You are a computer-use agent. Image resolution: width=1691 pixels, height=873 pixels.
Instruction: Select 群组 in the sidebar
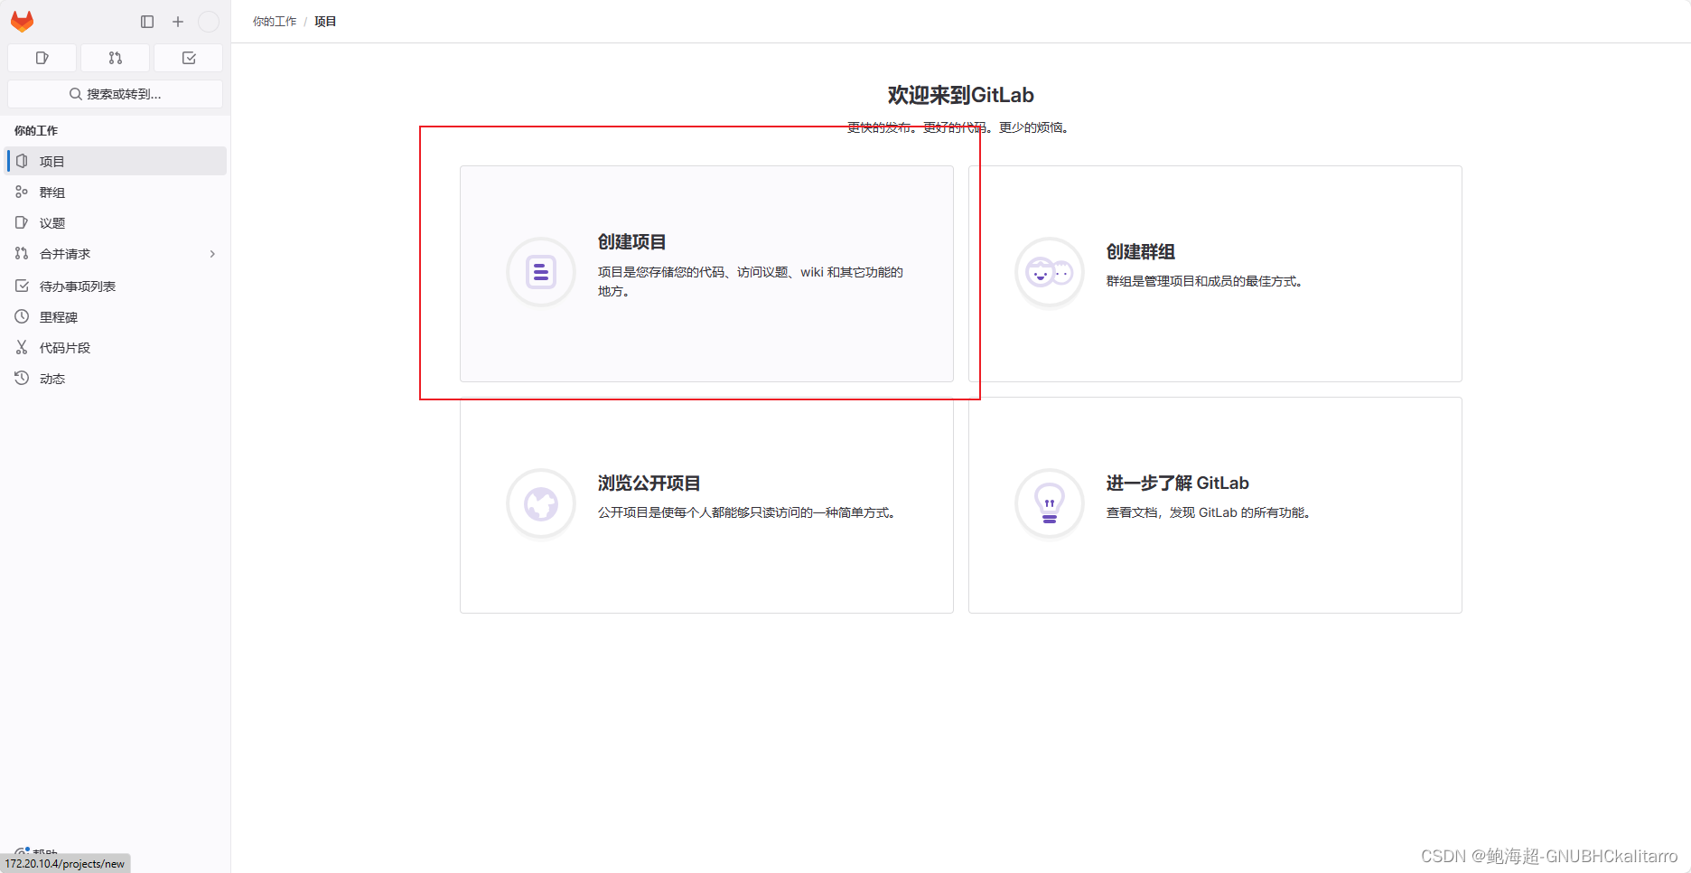(x=116, y=192)
